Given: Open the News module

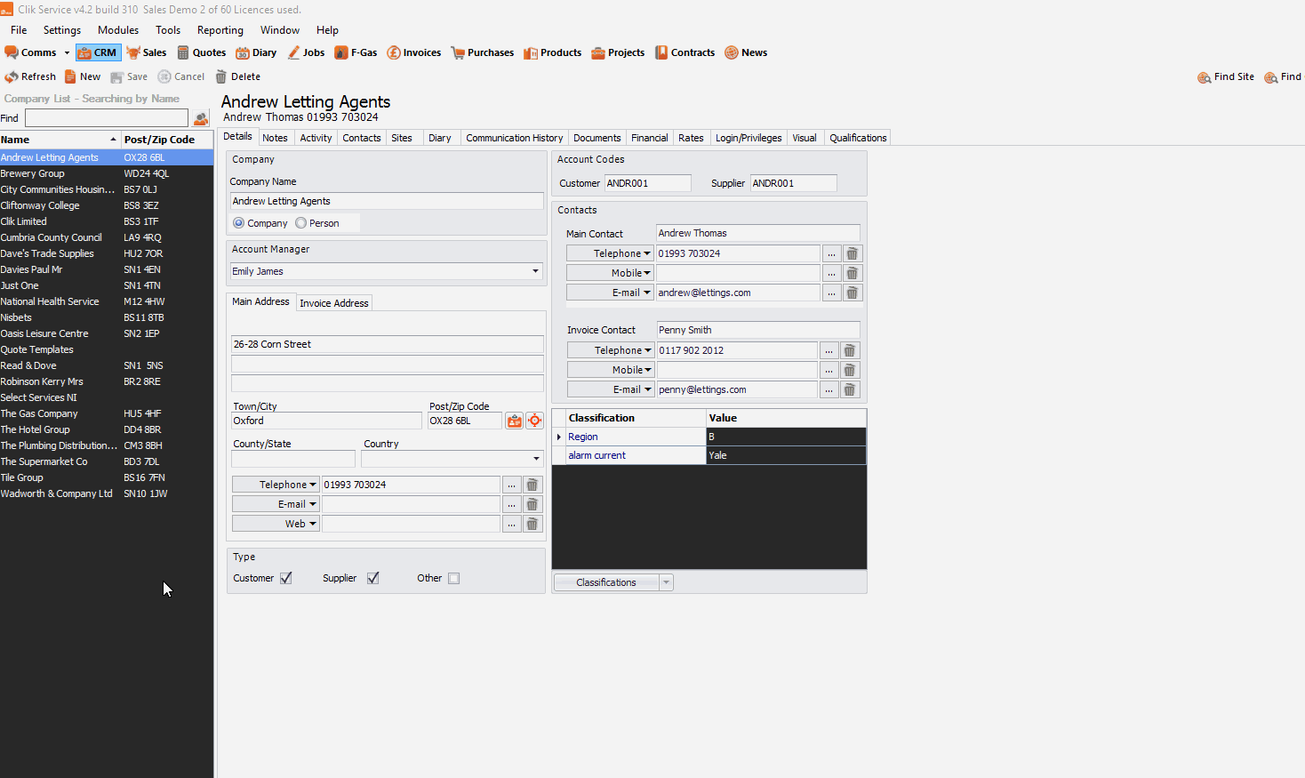Looking at the screenshot, I should click(746, 52).
